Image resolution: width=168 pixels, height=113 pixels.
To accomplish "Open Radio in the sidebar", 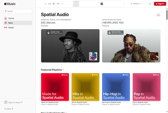I will click(x=18, y=27).
